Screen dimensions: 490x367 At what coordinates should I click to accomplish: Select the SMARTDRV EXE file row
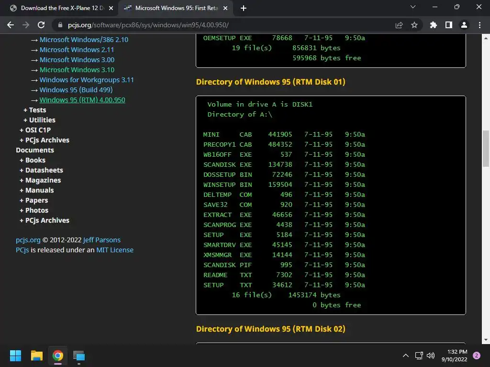click(x=284, y=245)
